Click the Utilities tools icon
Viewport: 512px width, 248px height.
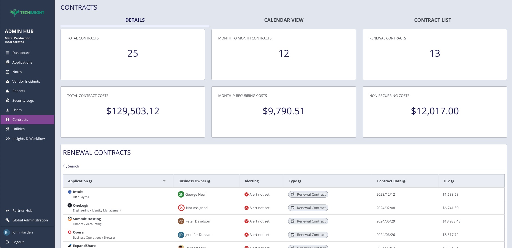(x=8, y=129)
